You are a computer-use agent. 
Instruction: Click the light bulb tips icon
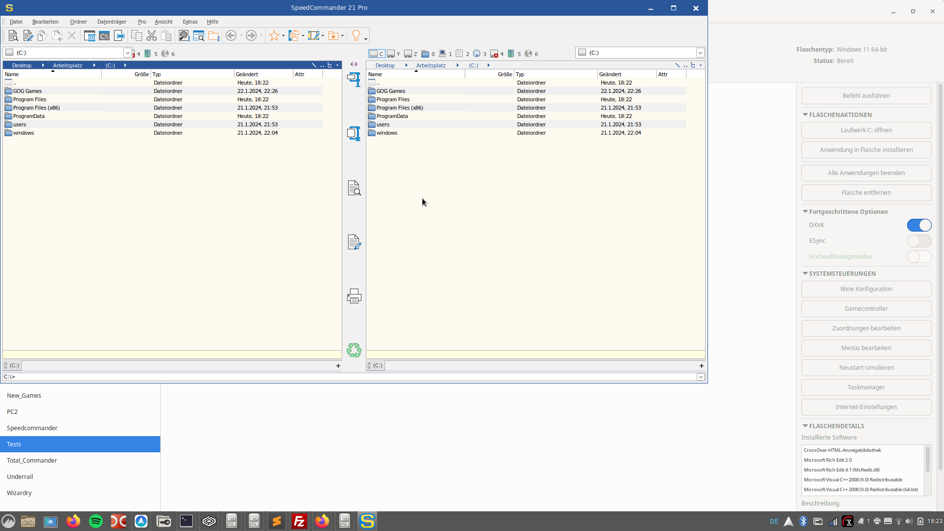356,35
